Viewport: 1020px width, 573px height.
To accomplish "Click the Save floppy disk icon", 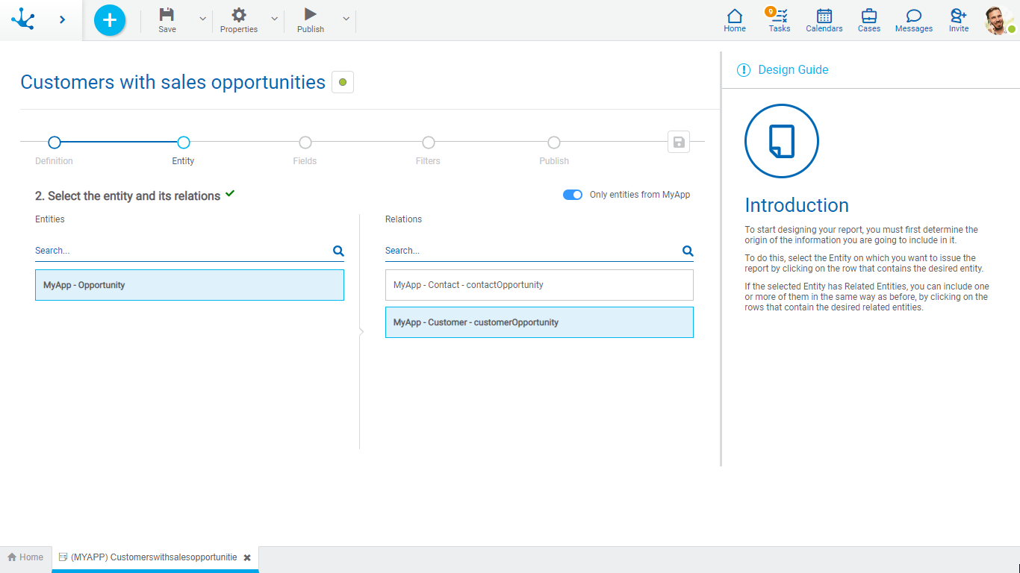I will tap(167, 15).
